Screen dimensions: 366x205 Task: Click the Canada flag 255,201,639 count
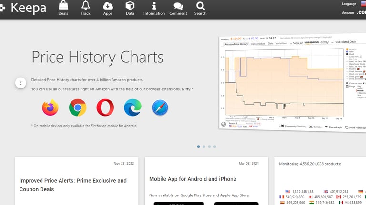pos(349,197)
